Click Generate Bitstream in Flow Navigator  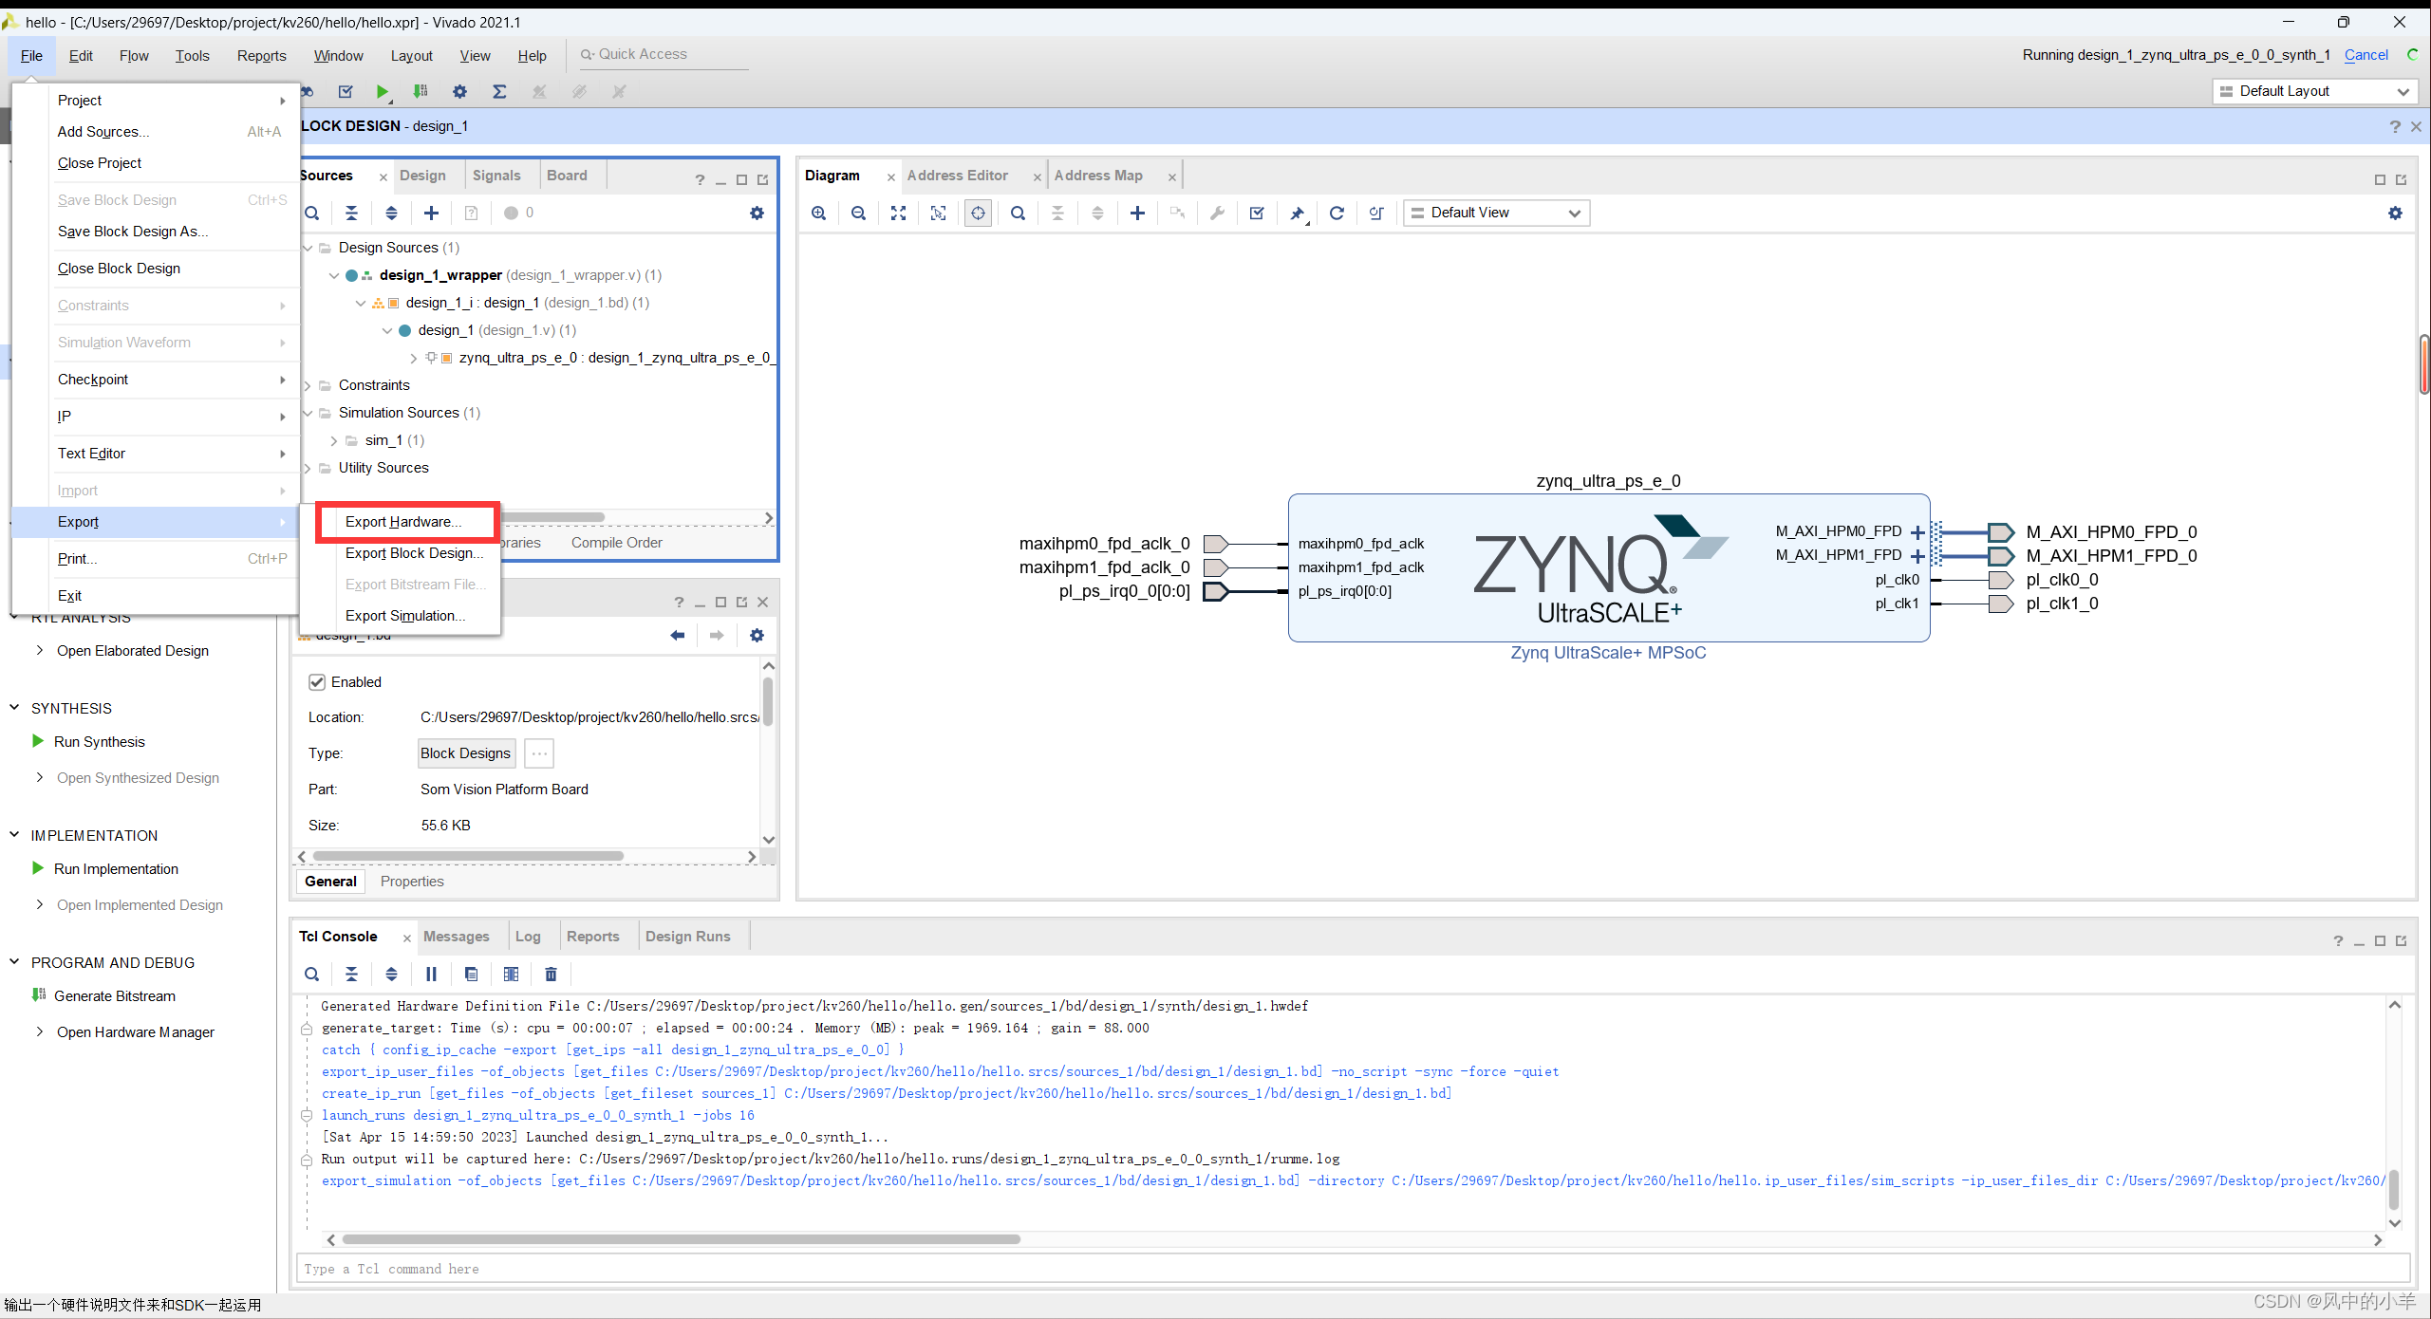pos(114,995)
